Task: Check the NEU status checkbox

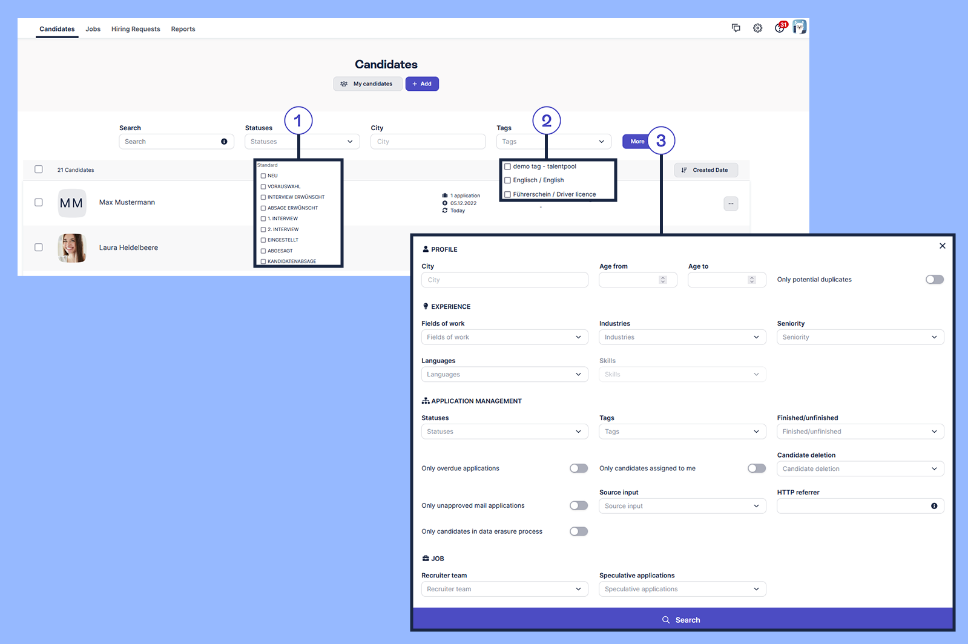Action: 263,176
